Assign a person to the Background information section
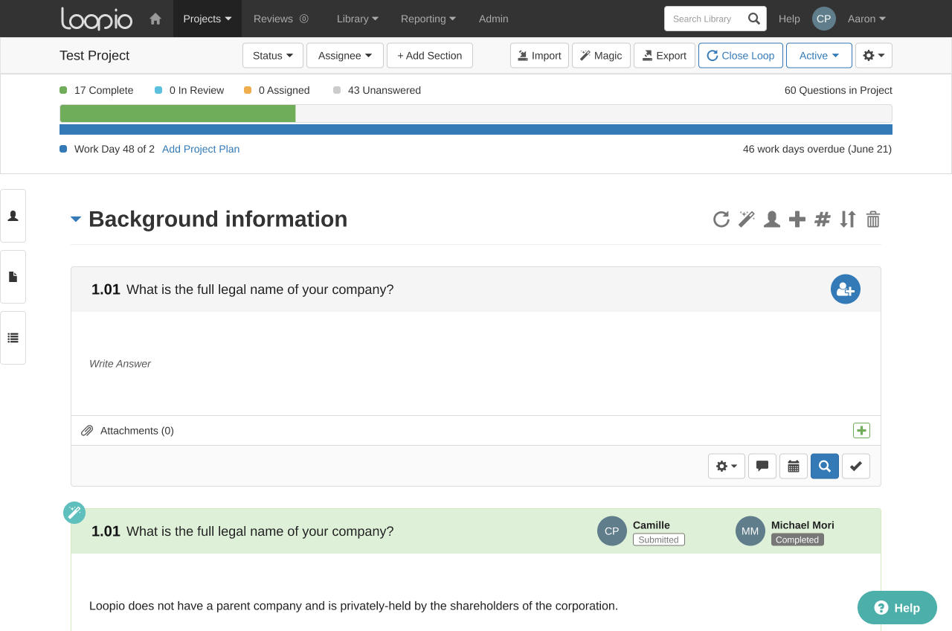Viewport: 952px width, 631px height. point(772,219)
